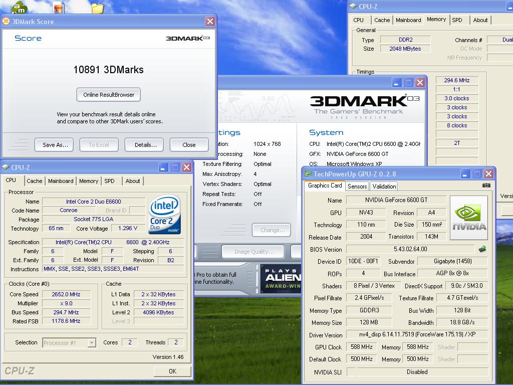Viewport: 513px width, 385px height.
Task: Click the Core Speed 2652.0 MHz value
Action: [66, 294]
